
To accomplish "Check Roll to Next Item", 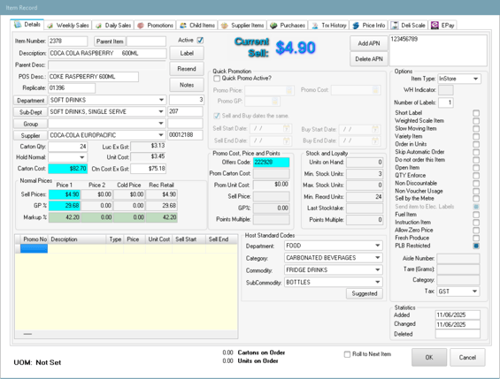I will (x=347, y=354).
